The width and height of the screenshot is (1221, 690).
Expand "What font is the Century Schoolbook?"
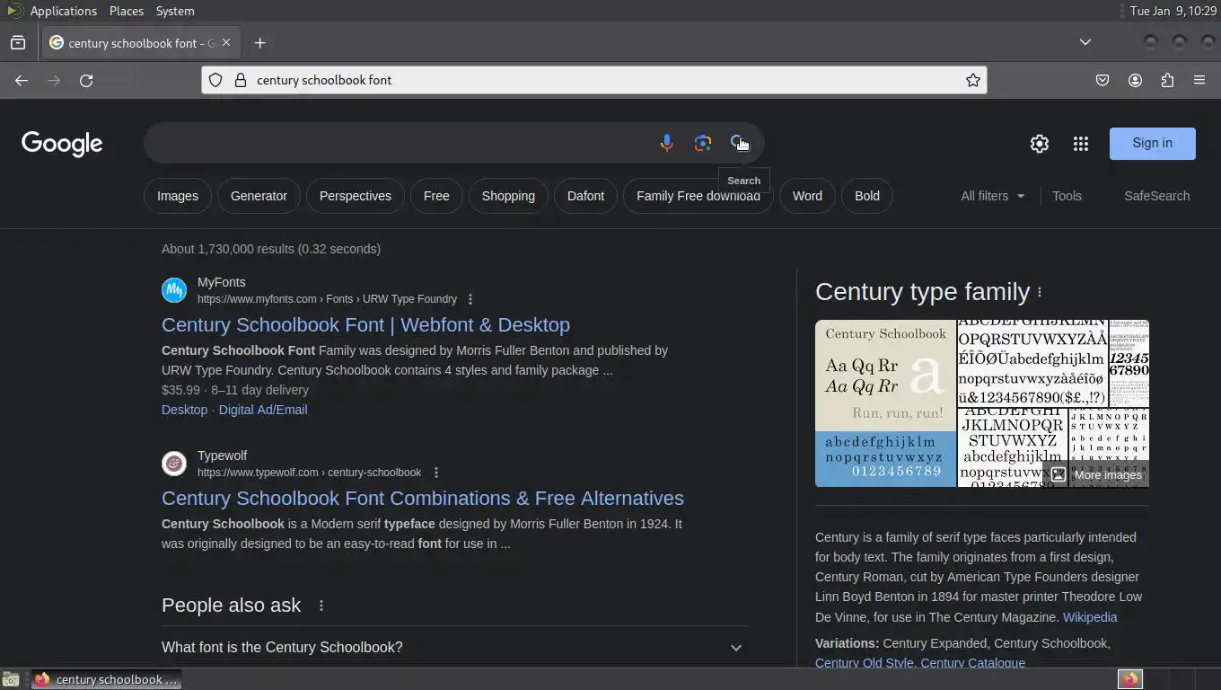(x=453, y=647)
